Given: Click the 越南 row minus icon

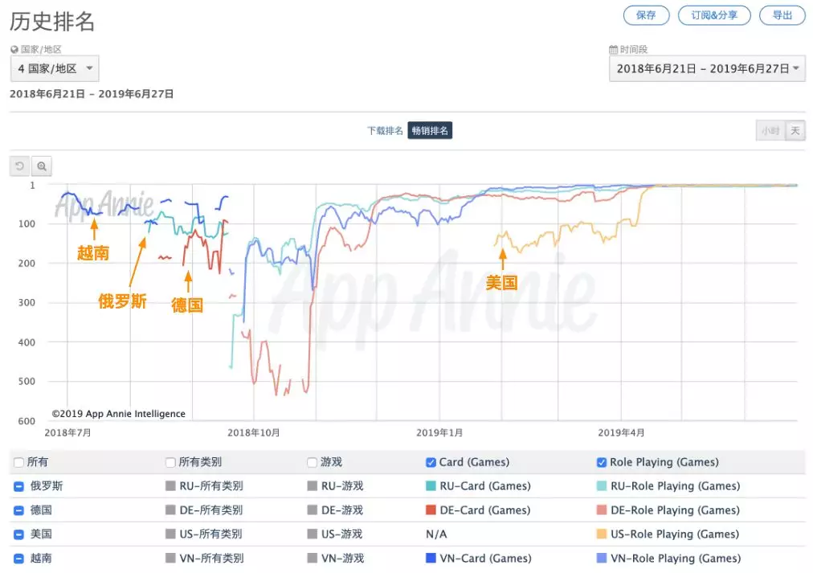Looking at the screenshot, I should pos(18,559).
